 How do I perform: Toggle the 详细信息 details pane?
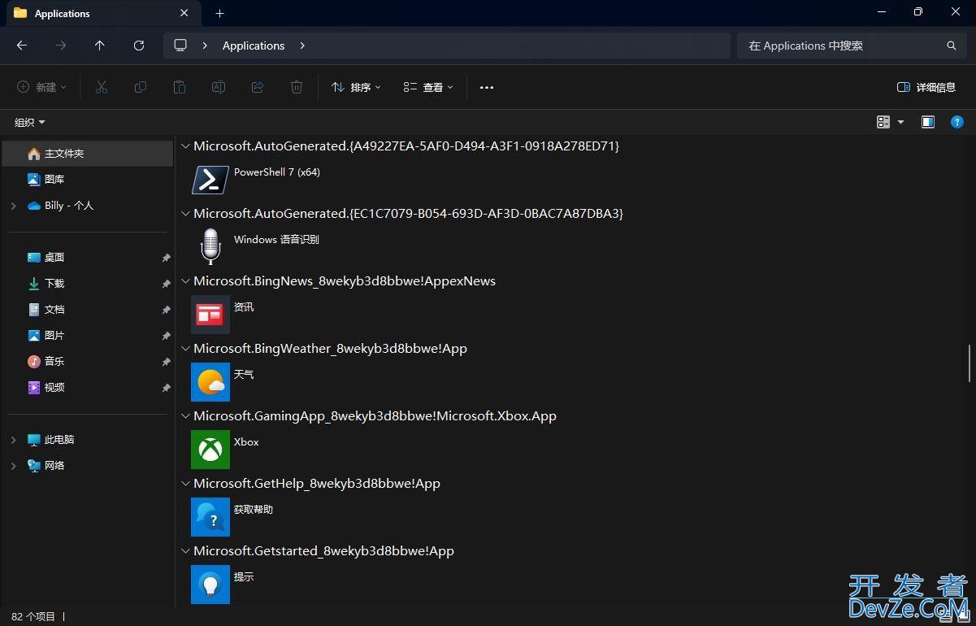pos(926,87)
